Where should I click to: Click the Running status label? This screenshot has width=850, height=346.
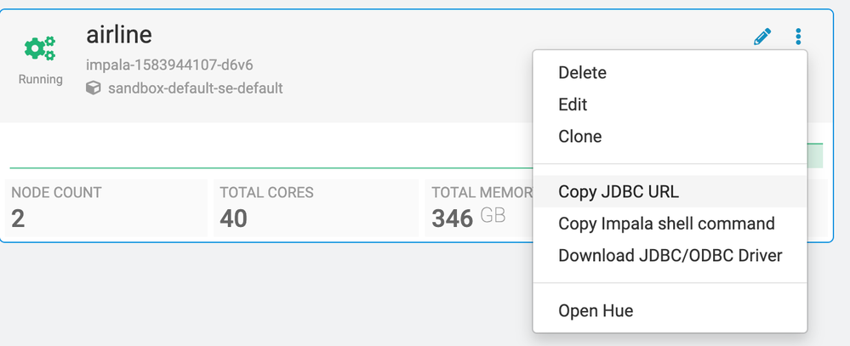[41, 80]
